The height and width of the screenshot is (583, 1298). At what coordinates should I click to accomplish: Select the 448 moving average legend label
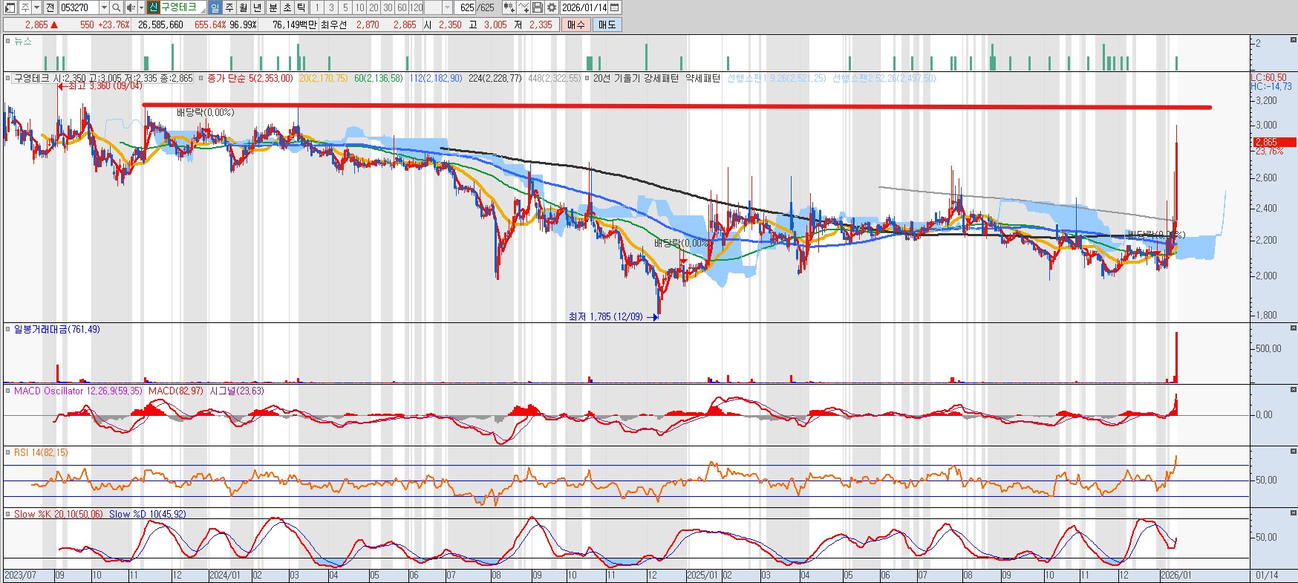click(554, 78)
